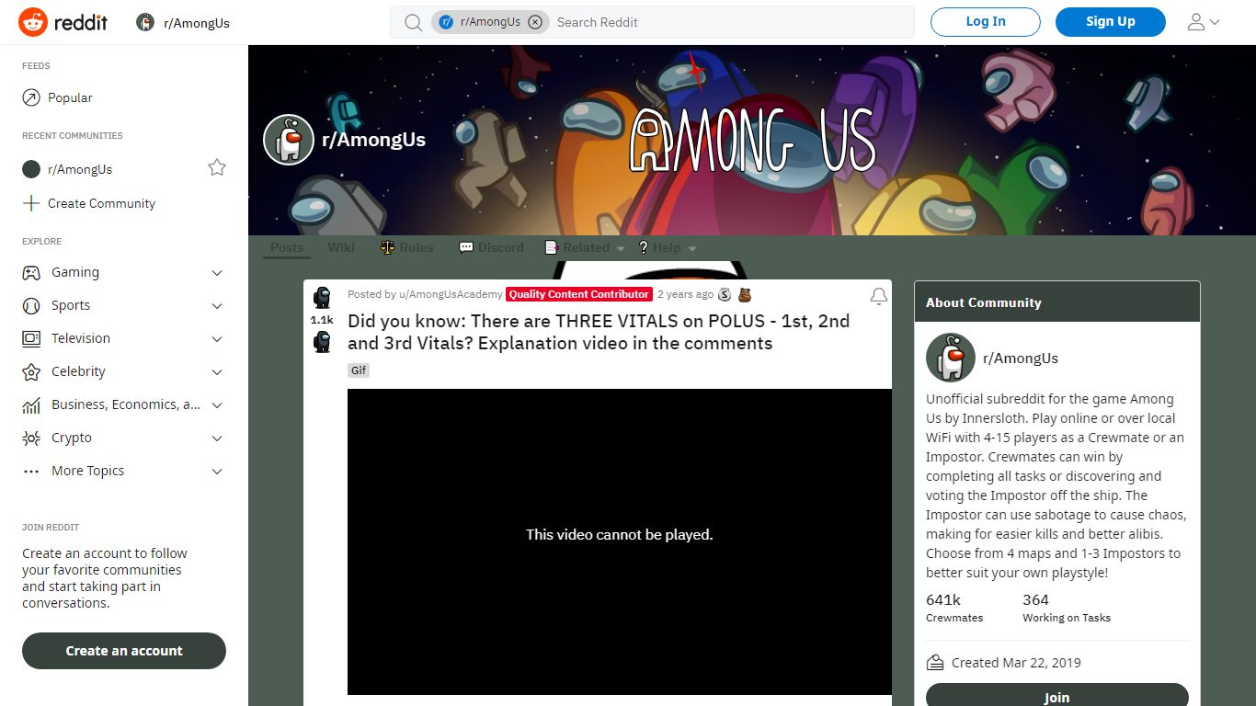Join the r/AmongUs community
This screenshot has height=706, width=1256.
[1057, 696]
